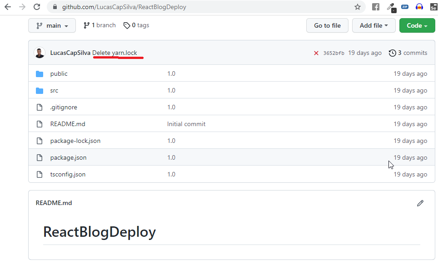Click the eyedropper extension icon
Viewport: 438px width, 269px height.
(391, 8)
